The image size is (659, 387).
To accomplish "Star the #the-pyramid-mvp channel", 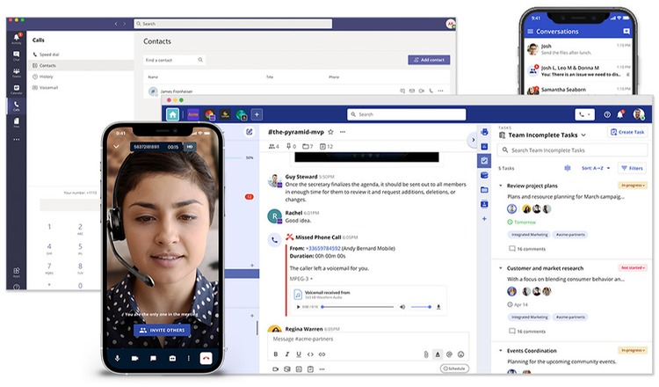I will (330, 131).
